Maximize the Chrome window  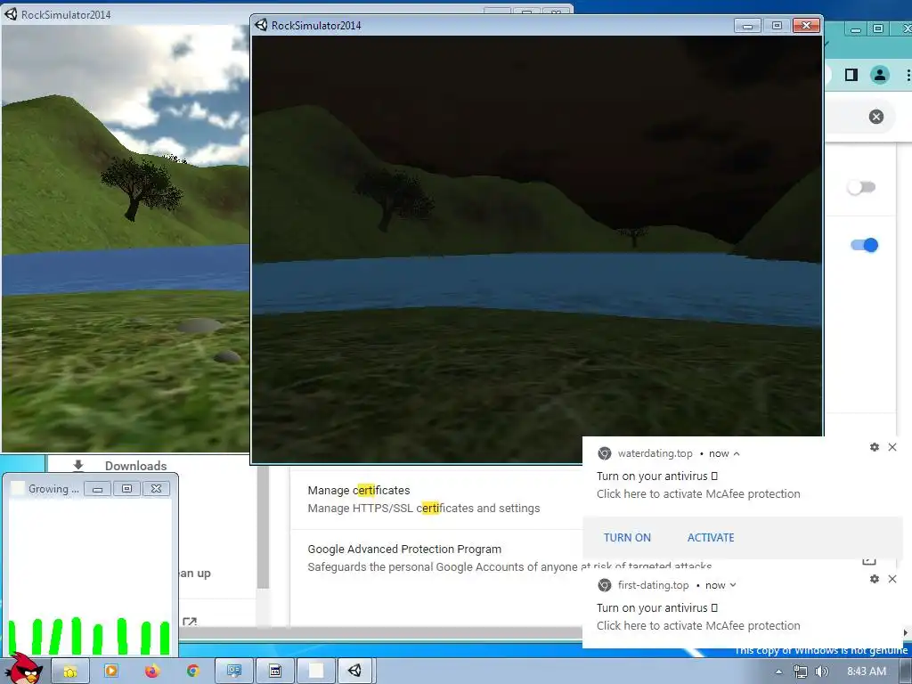point(878,29)
